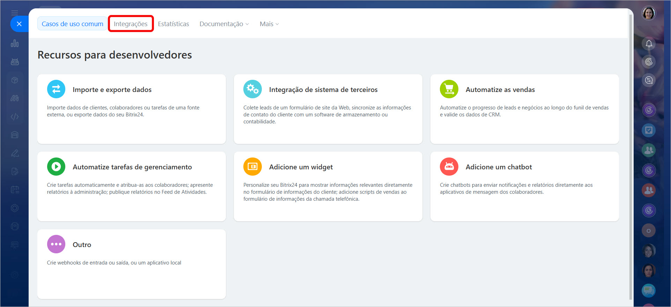Click the storefront icon in left sidebar
This screenshot has height=307, width=671.
point(15,135)
